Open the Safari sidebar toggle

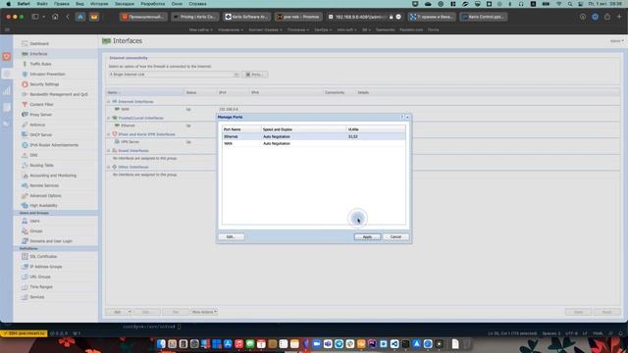pos(35,17)
